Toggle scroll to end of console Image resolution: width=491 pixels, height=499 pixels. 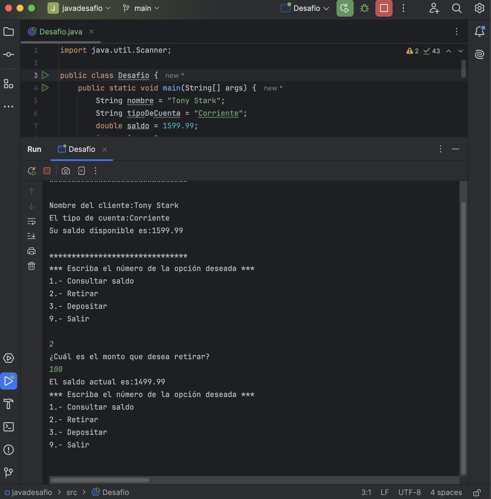click(31, 236)
